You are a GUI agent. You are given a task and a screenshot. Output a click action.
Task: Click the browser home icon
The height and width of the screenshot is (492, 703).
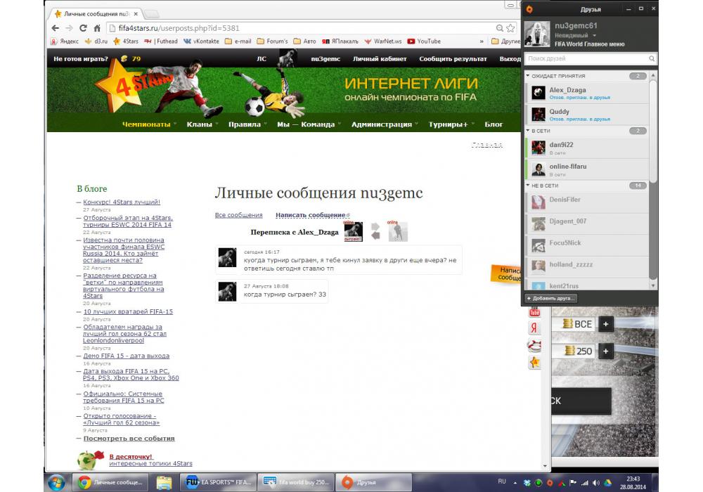pos(97,28)
